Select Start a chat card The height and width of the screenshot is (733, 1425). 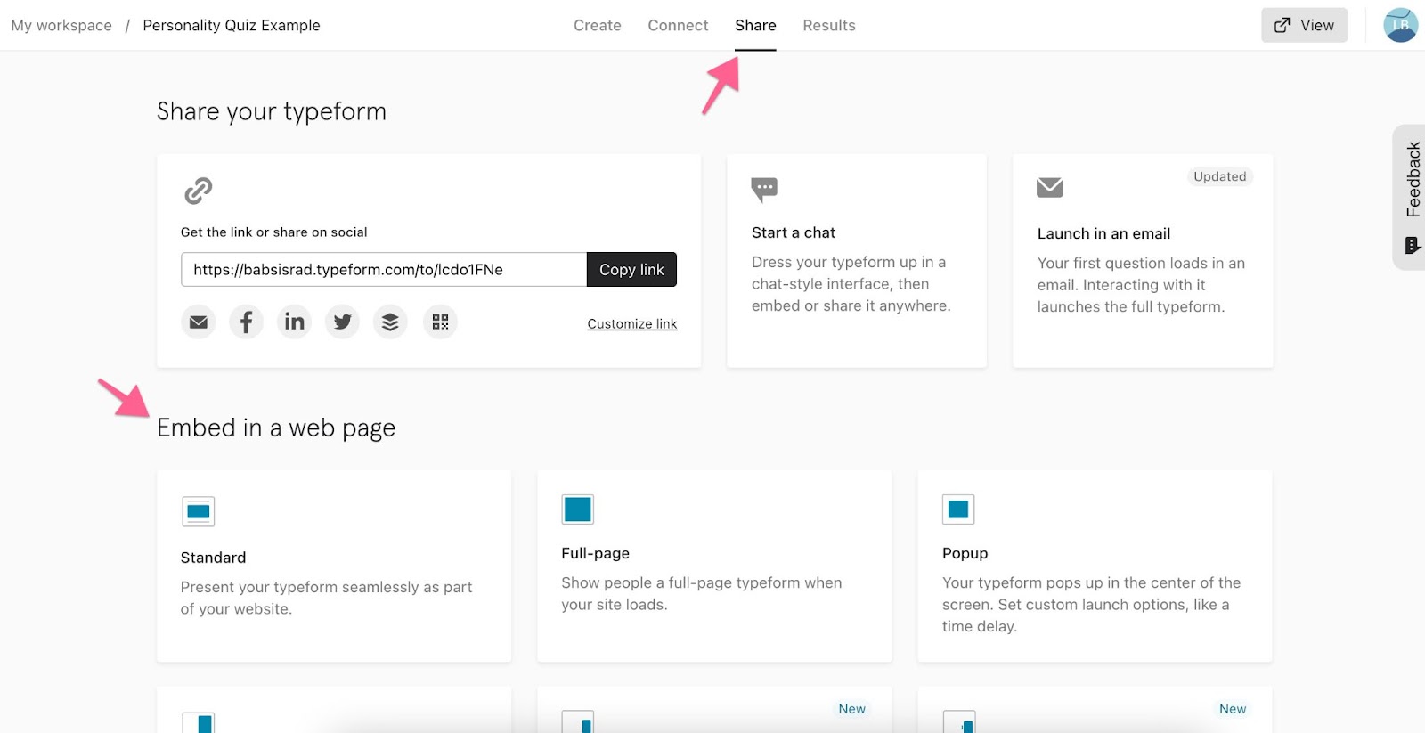(x=857, y=261)
